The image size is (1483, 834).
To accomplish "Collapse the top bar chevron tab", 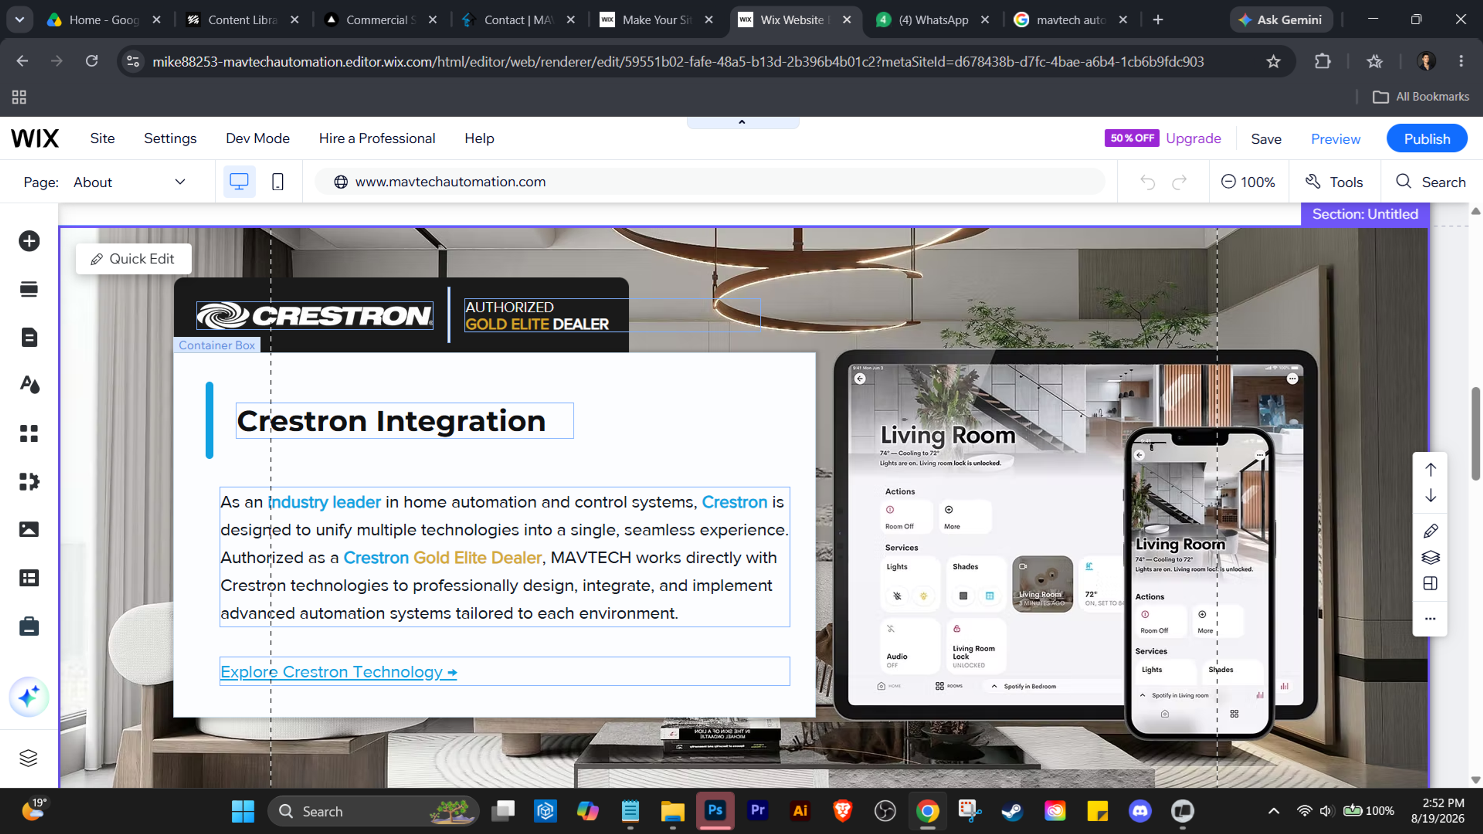I will pyautogui.click(x=742, y=122).
